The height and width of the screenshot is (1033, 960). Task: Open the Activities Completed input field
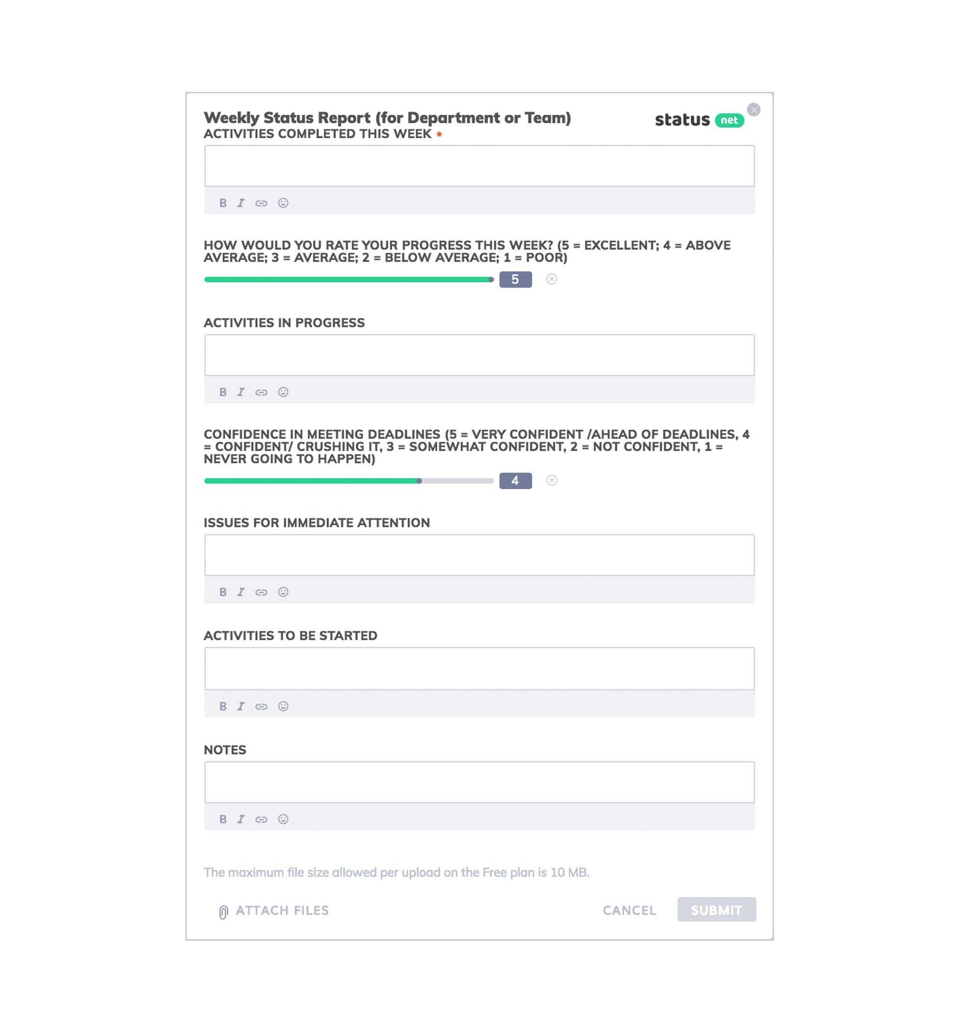pyautogui.click(x=479, y=165)
